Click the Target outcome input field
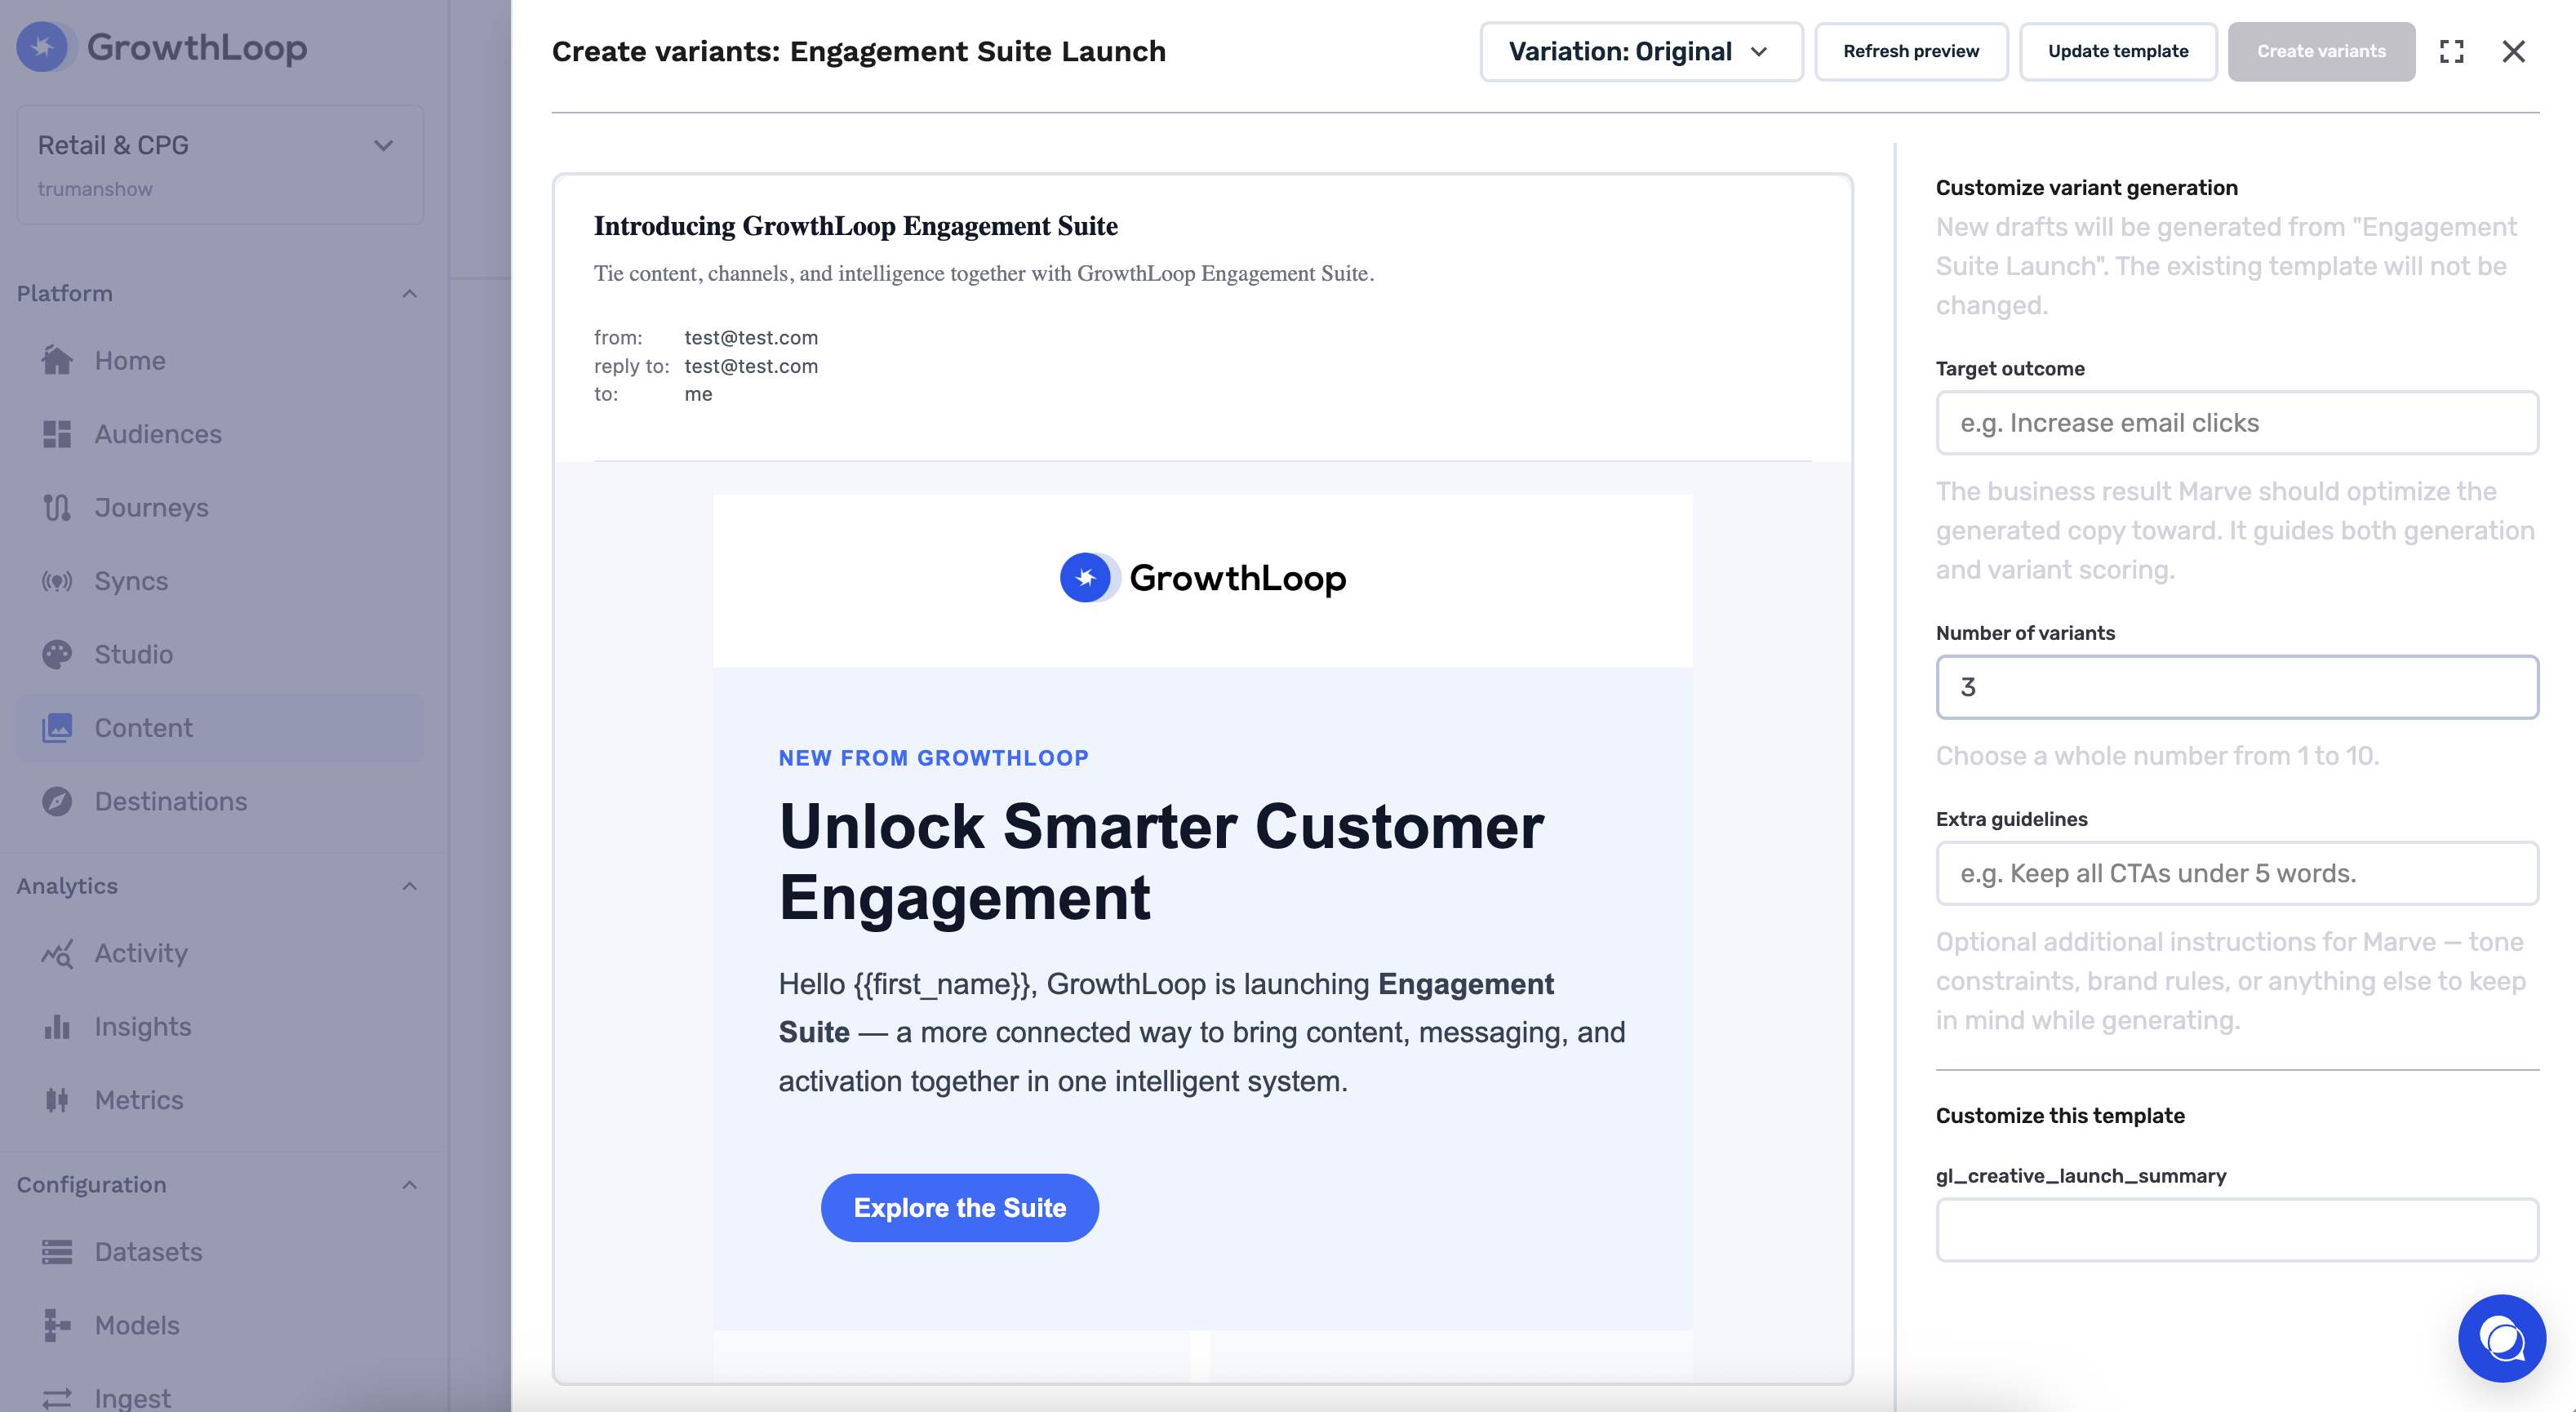Viewport: 2576px width, 1412px height. 2237,423
